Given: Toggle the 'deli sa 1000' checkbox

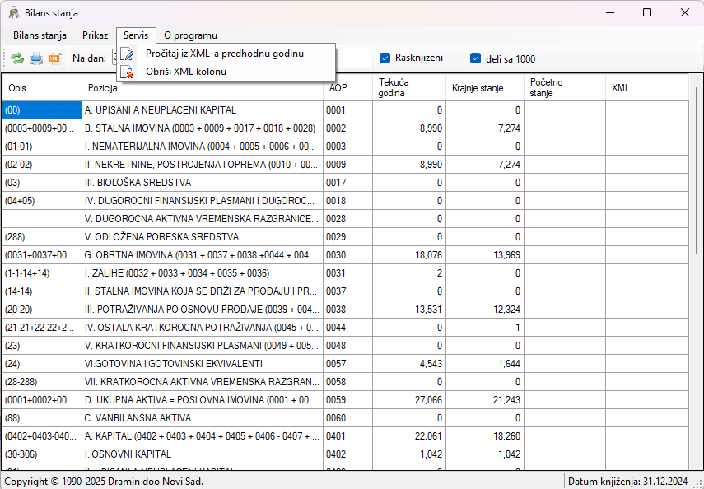Looking at the screenshot, I should pos(475,58).
